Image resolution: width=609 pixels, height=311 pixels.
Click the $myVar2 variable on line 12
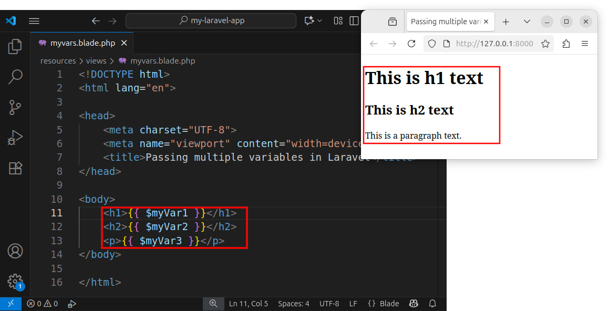tap(167, 227)
